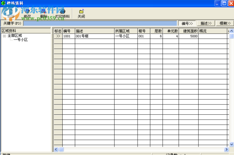
Task: Click the horizontal scrollbar right arrow
Action: point(226,149)
